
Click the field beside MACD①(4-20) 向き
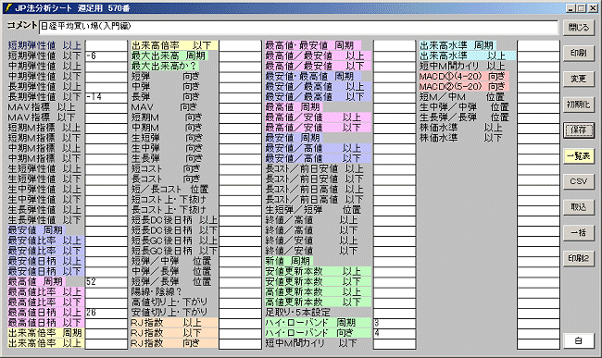(x=538, y=76)
